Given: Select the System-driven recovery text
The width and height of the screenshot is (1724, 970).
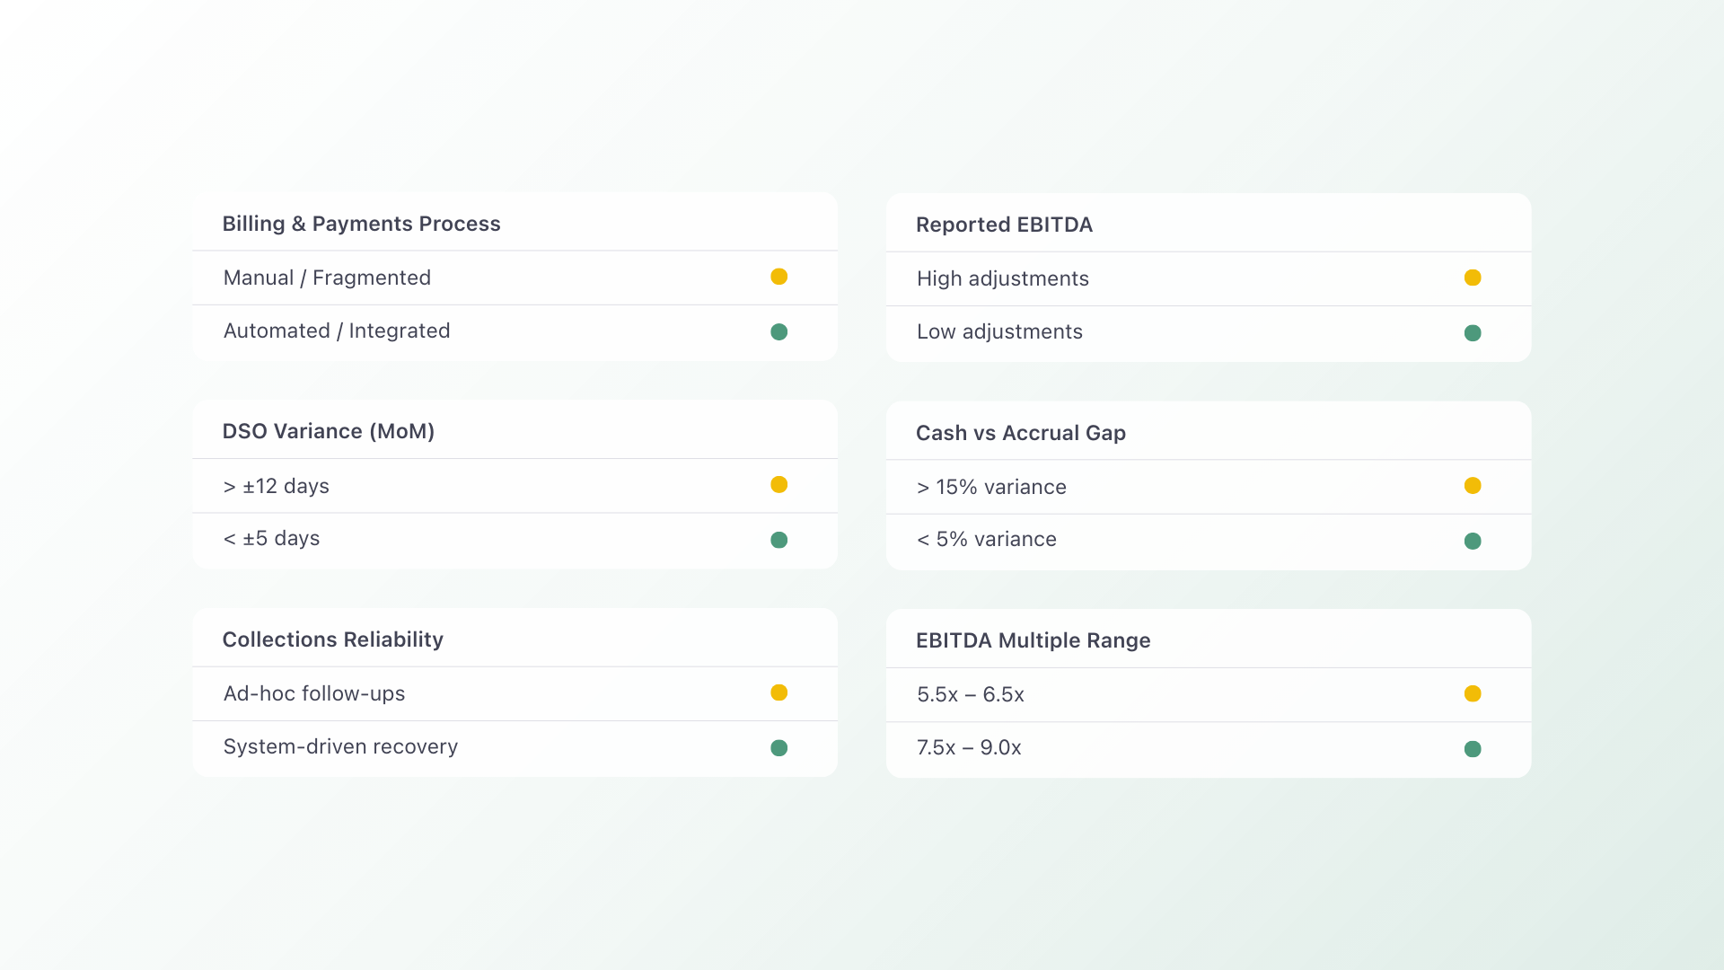Looking at the screenshot, I should [x=340, y=746].
